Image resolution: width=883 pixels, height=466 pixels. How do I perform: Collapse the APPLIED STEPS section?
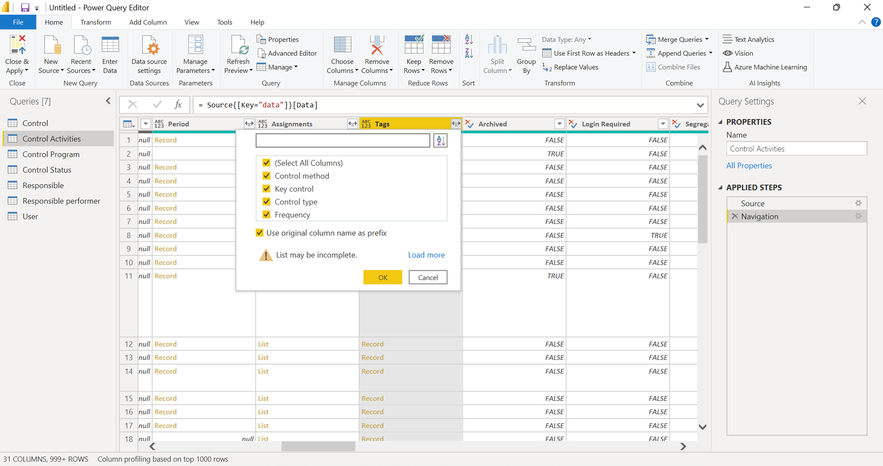[x=721, y=187]
